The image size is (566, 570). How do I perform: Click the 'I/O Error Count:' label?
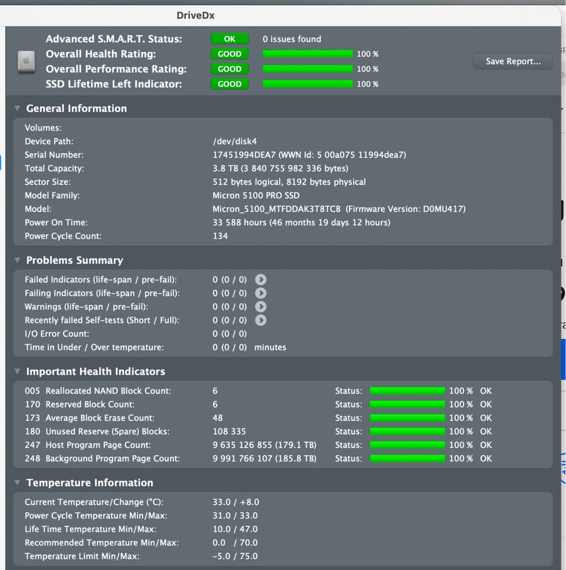coord(57,334)
